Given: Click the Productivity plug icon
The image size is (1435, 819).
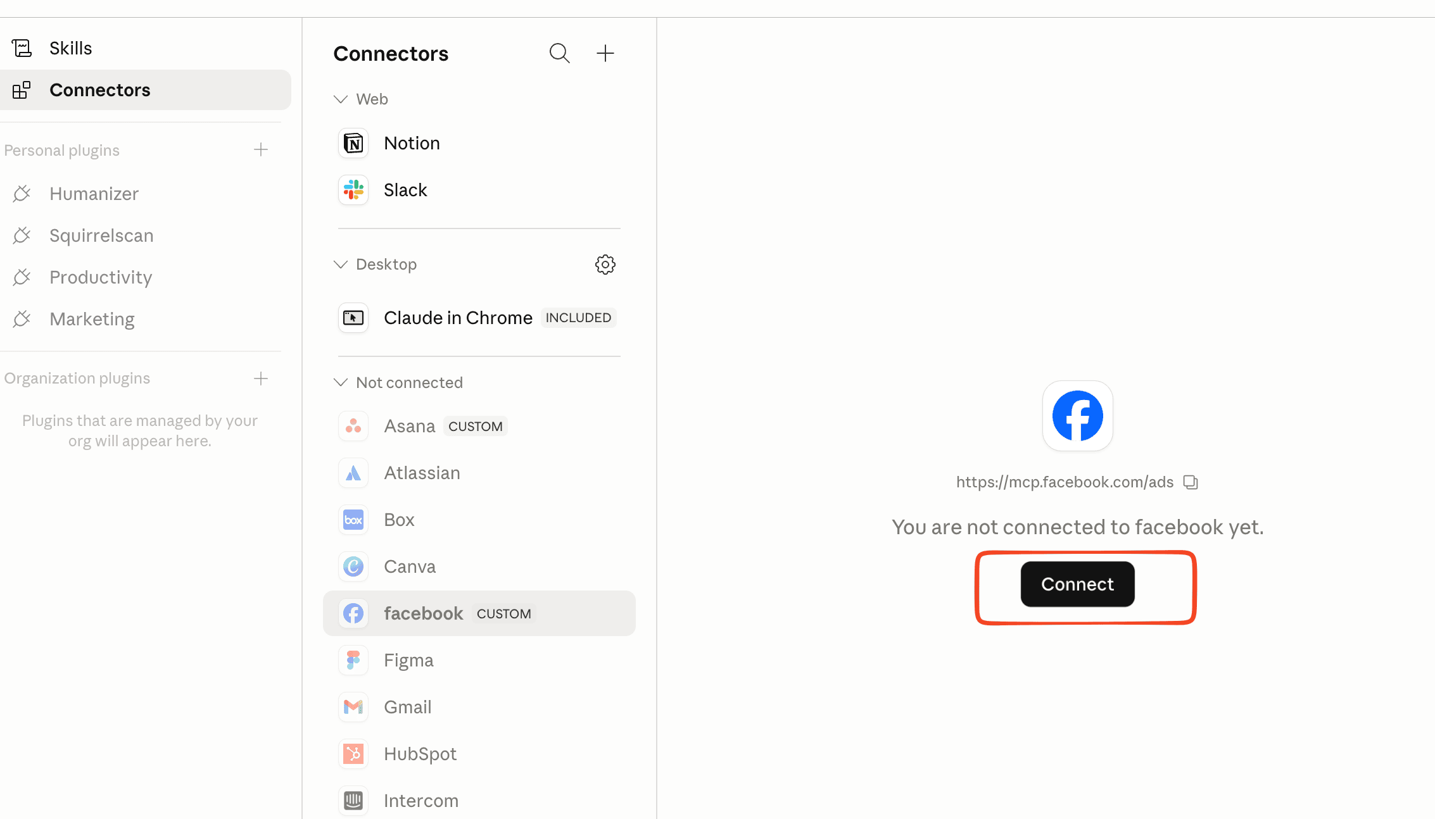Looking at the screenshot, I should tap(22, 277).
